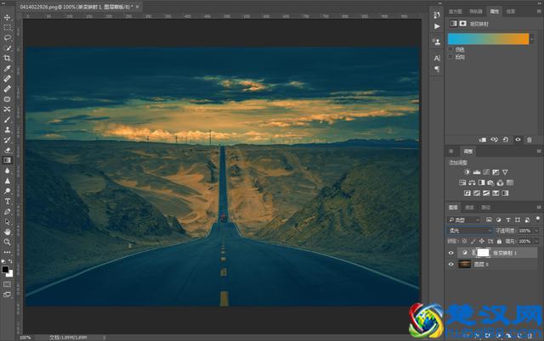Hide the gradient map layer
This screenshot has height=341, width=544.
coord(452,253)
